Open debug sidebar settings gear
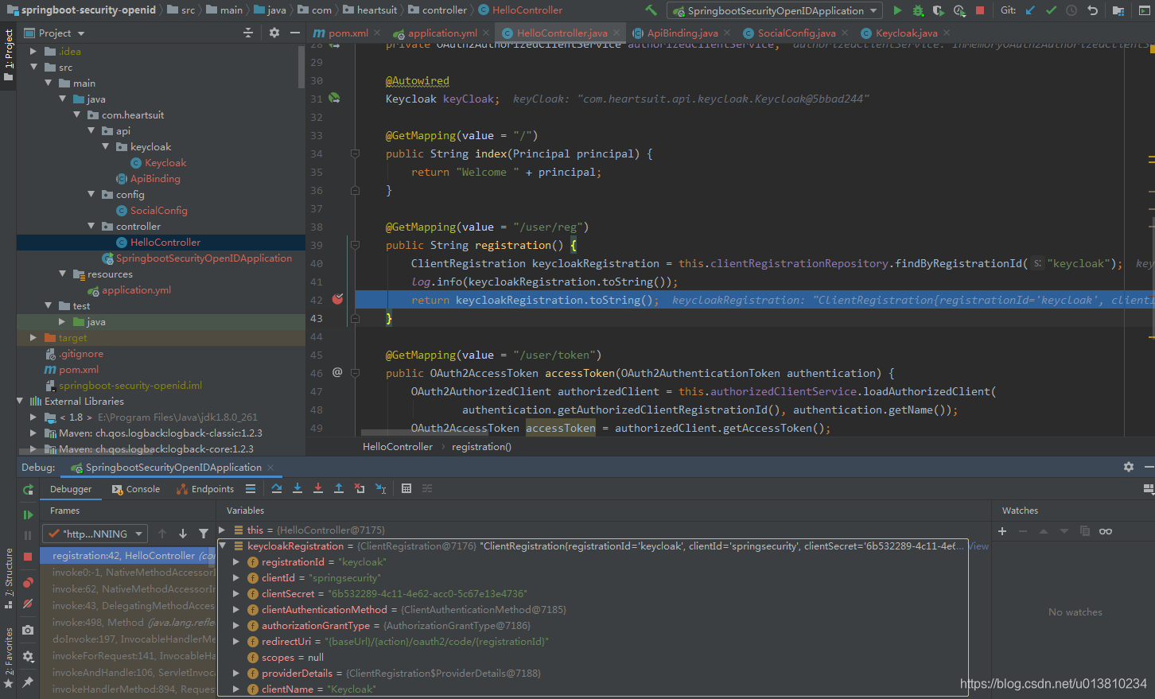1155x699 pixels. click(28, 656)
